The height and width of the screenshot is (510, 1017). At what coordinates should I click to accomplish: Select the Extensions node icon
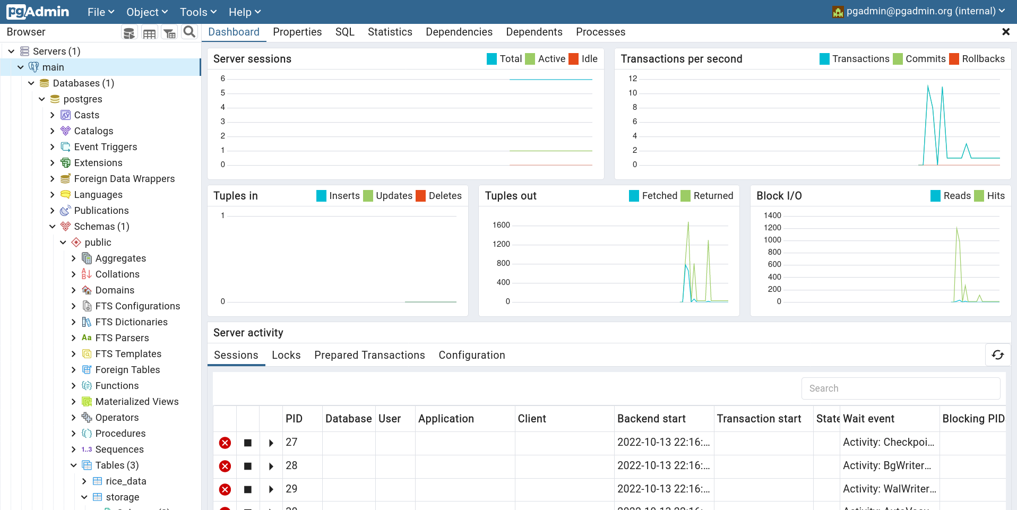click(65, 163)
